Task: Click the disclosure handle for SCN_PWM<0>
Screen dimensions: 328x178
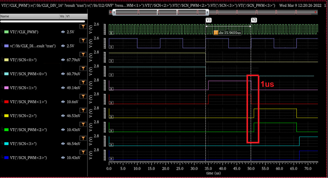Action: pos(2,74)
